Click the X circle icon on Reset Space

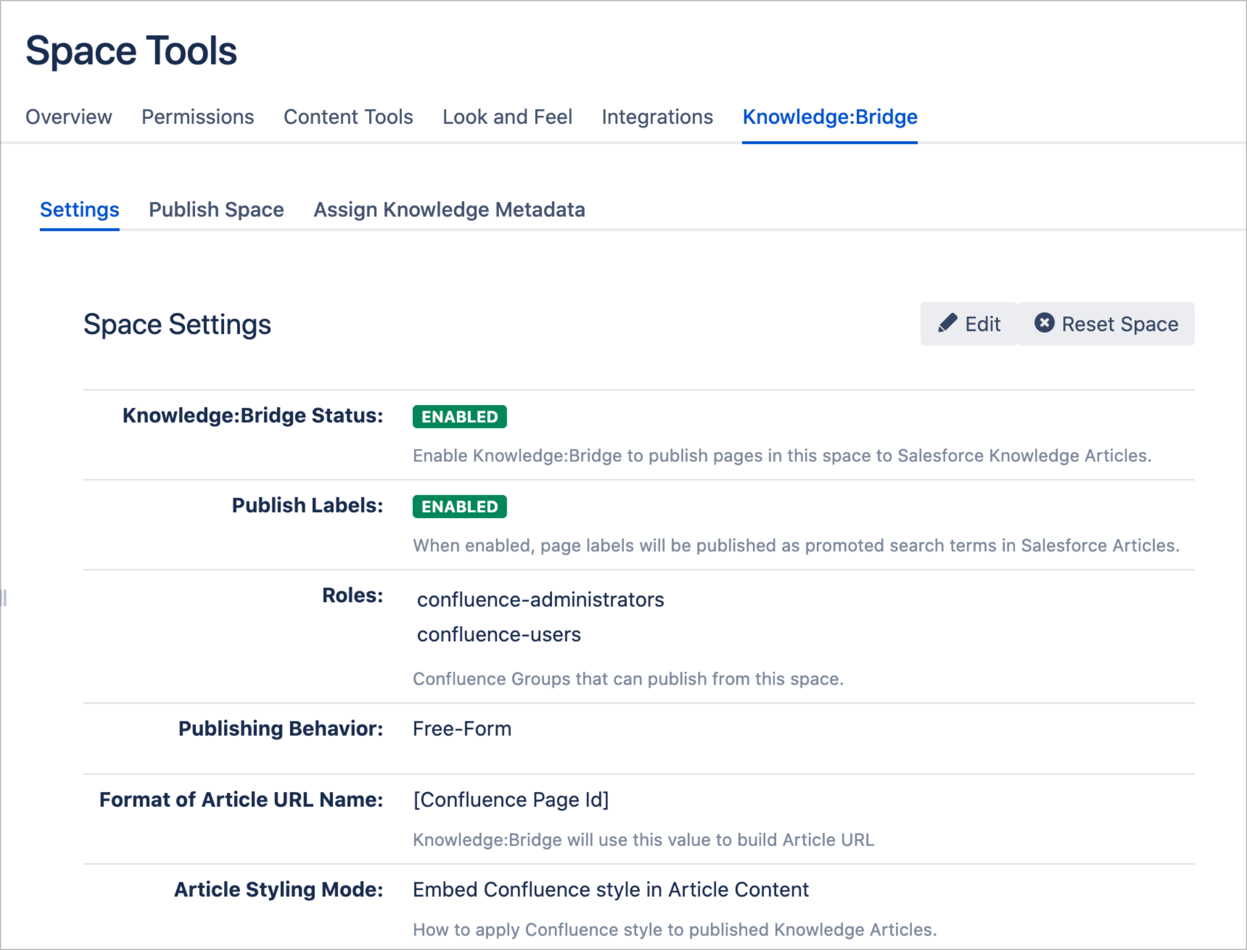tap(1044, 323)
